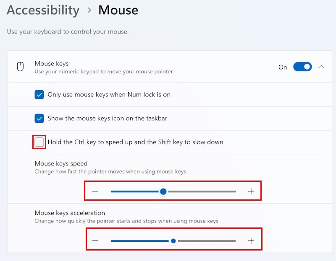Click the plus icon for Mouse keys speed
The image size is (336, 261).
(x=251, y=191)
